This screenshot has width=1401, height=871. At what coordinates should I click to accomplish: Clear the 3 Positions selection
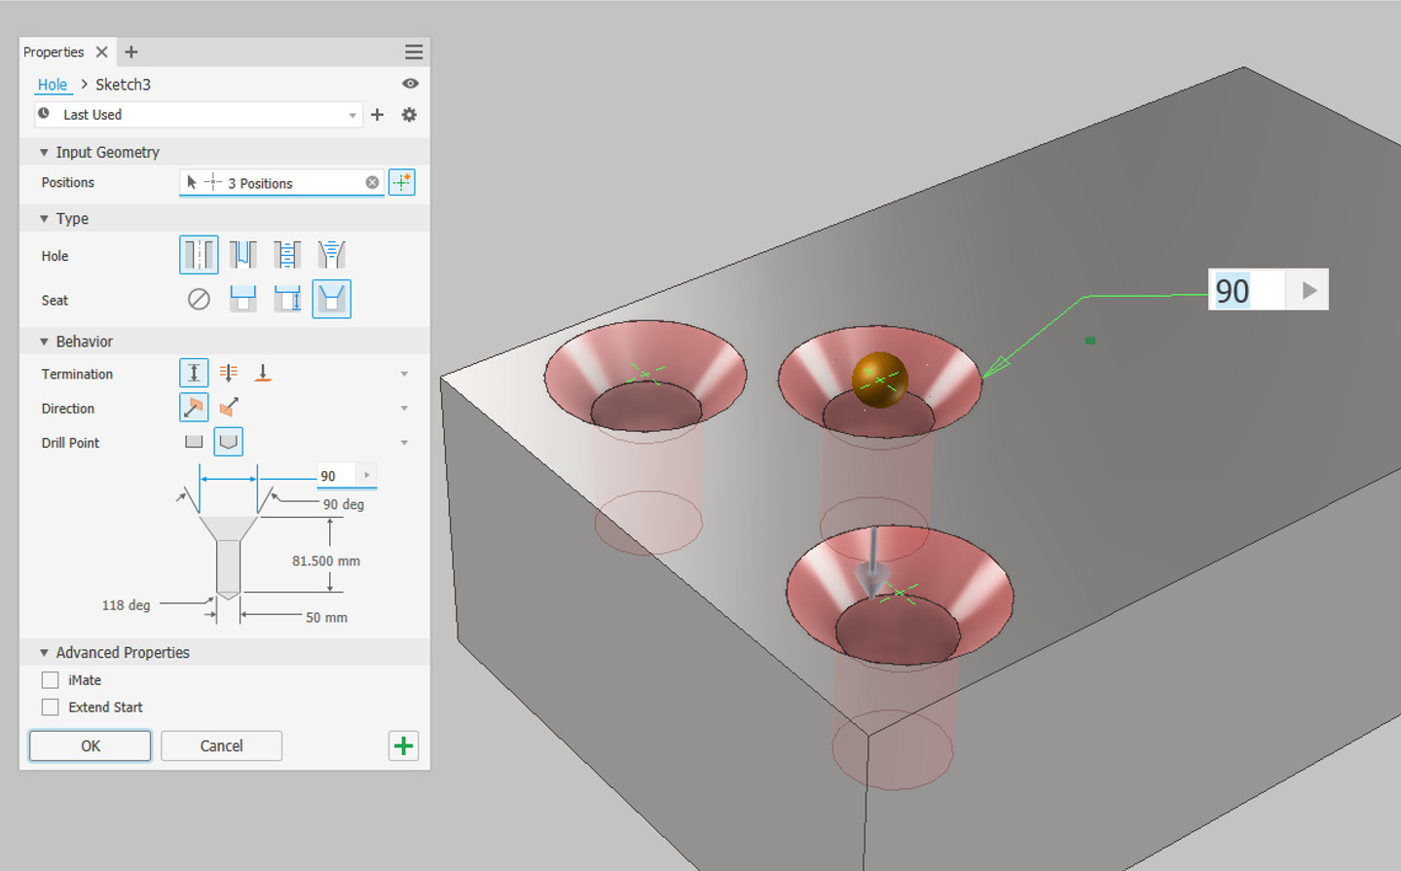(x=372, y=183)
